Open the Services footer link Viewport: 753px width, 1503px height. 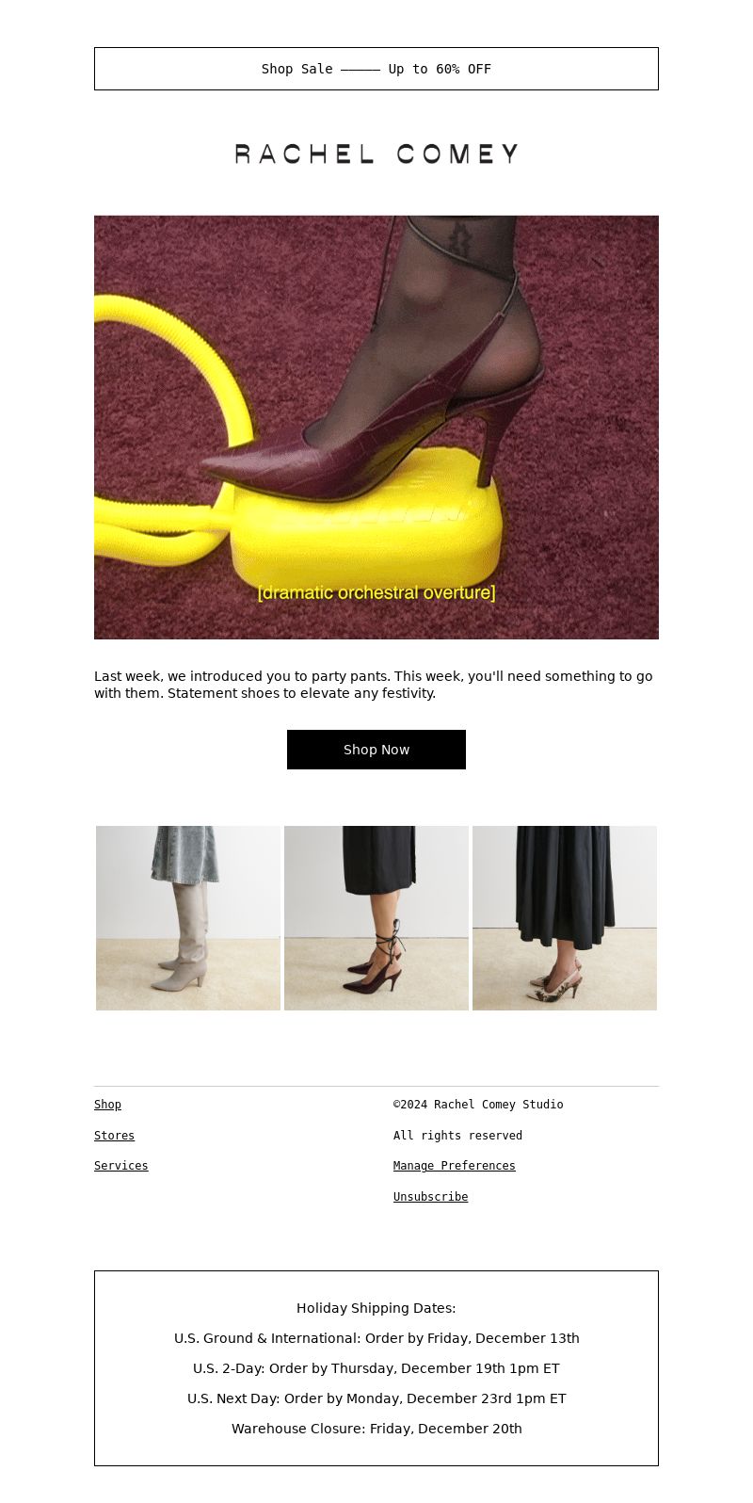point(121,1166)
